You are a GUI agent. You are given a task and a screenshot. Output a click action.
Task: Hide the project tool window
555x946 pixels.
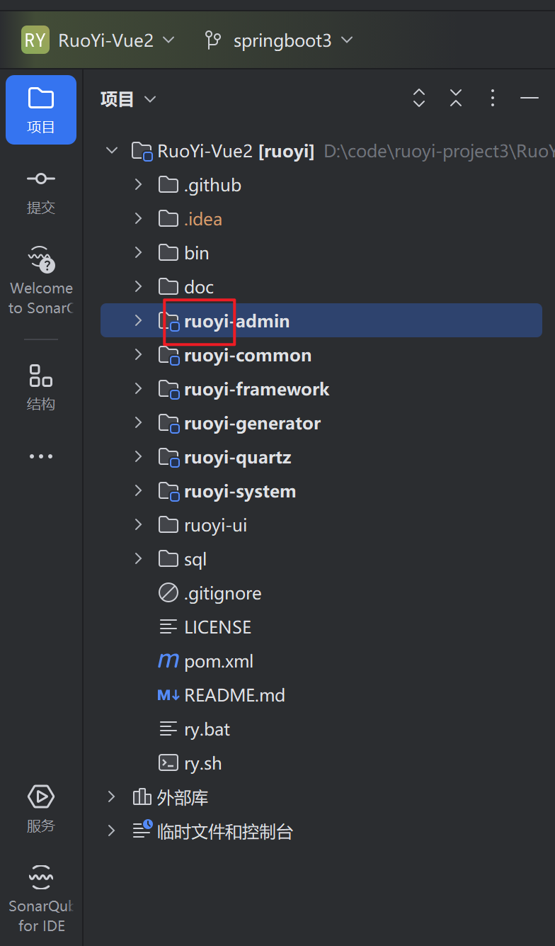[x=530, y=98]
